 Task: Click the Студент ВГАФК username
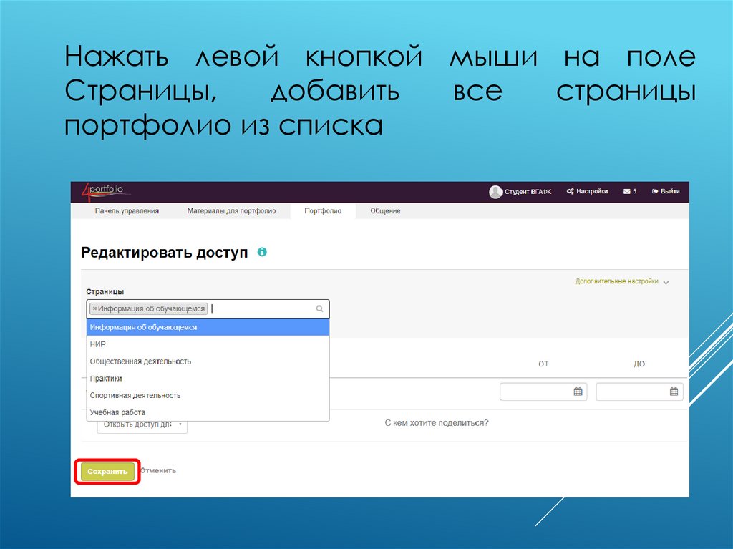pos(528,192)
